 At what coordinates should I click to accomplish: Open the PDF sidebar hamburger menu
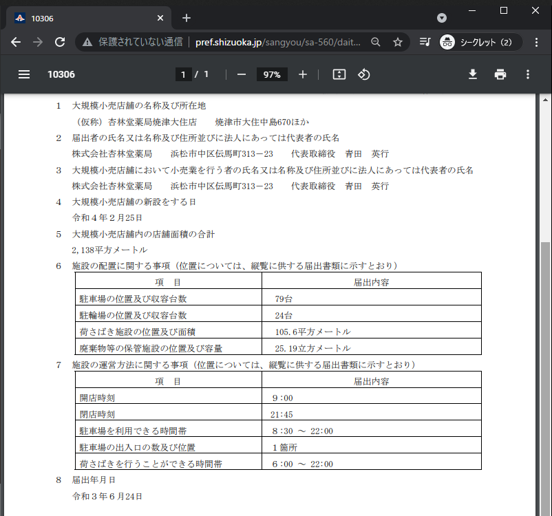tap(24, 74)
